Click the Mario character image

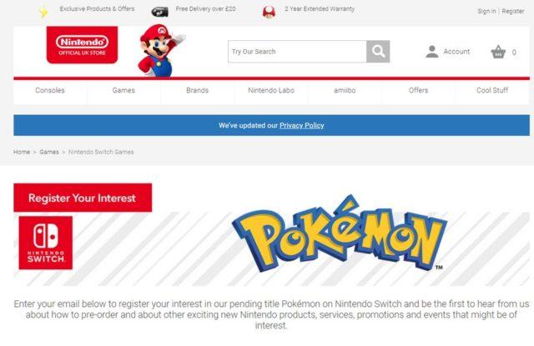[159, 51]
